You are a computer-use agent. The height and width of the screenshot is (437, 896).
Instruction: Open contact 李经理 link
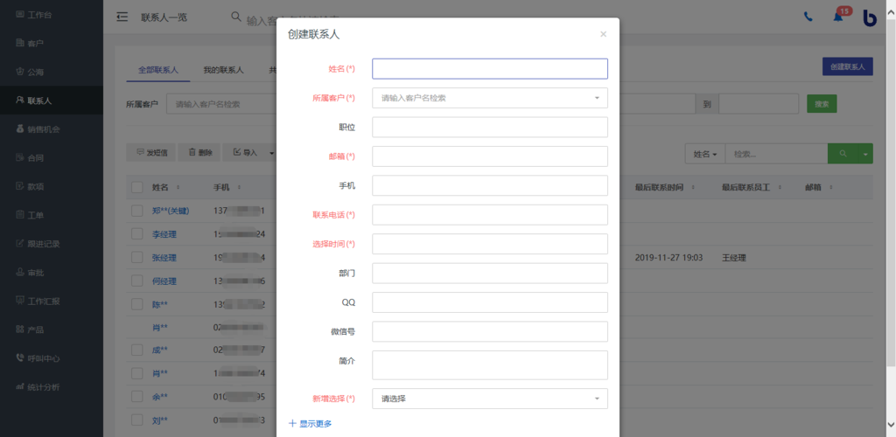point(164,234)
